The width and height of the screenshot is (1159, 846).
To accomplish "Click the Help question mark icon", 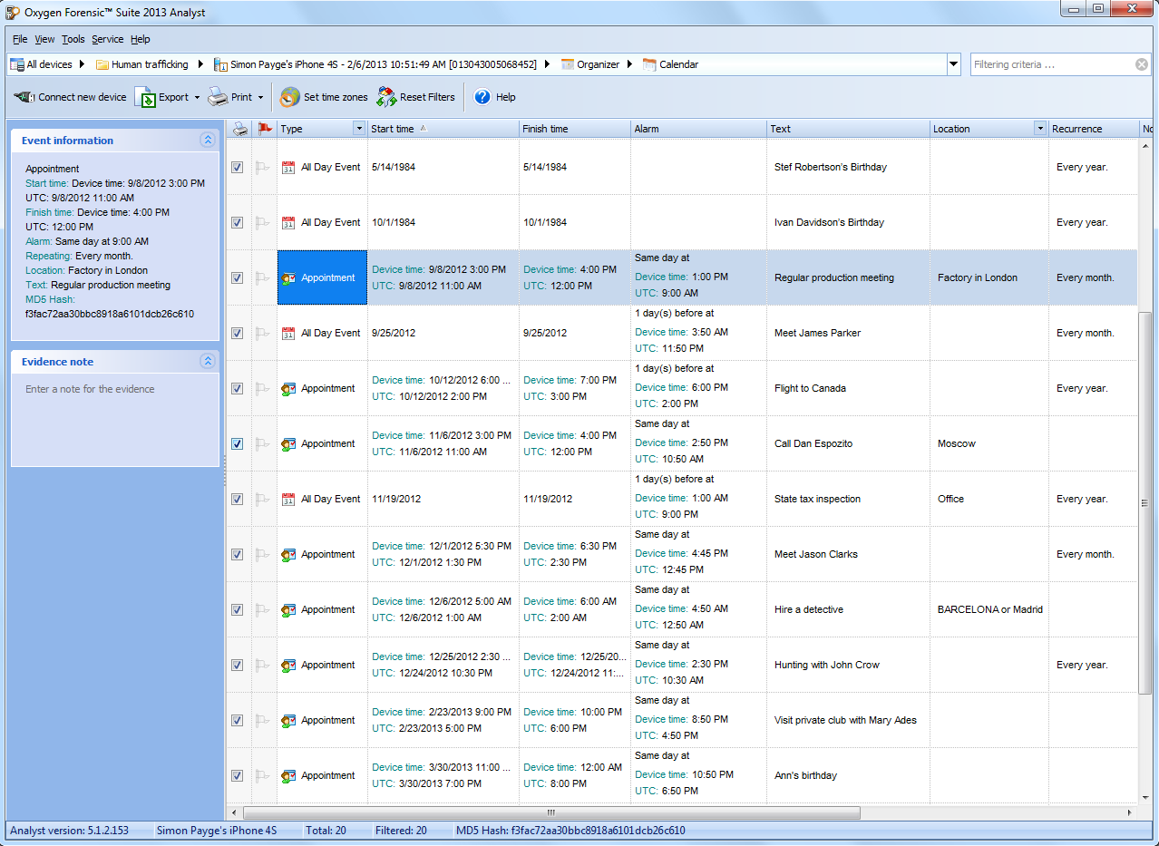I will click(x=482, y=97).
